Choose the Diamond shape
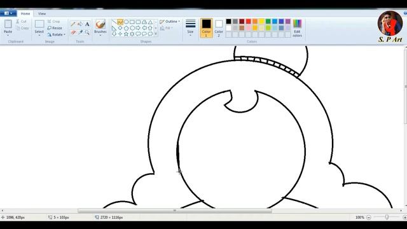 coord(120,28)
